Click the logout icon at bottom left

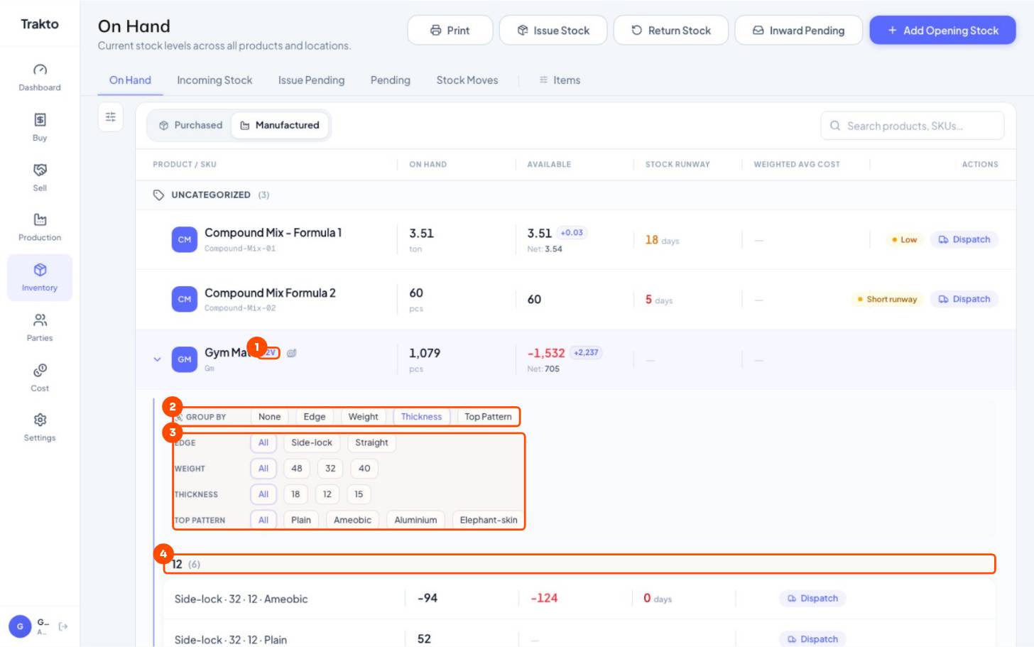[x=63, y=626]
